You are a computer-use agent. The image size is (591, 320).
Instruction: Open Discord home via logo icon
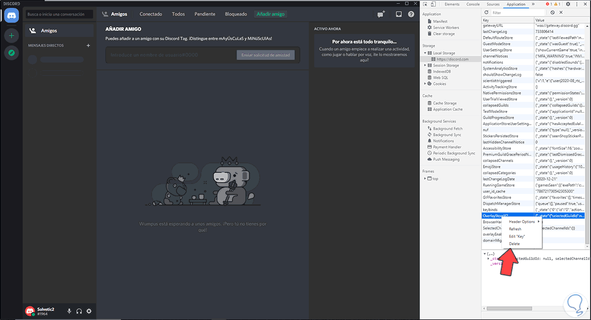(11, 15)
